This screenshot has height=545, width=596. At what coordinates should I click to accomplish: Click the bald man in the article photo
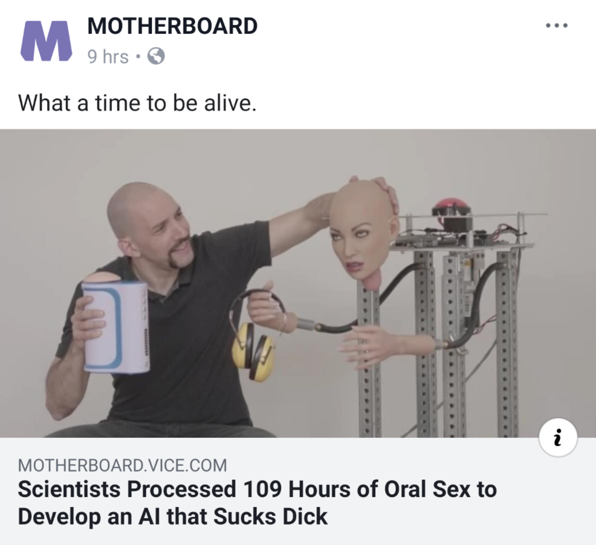pyautogui.click(x=151, y=225)
